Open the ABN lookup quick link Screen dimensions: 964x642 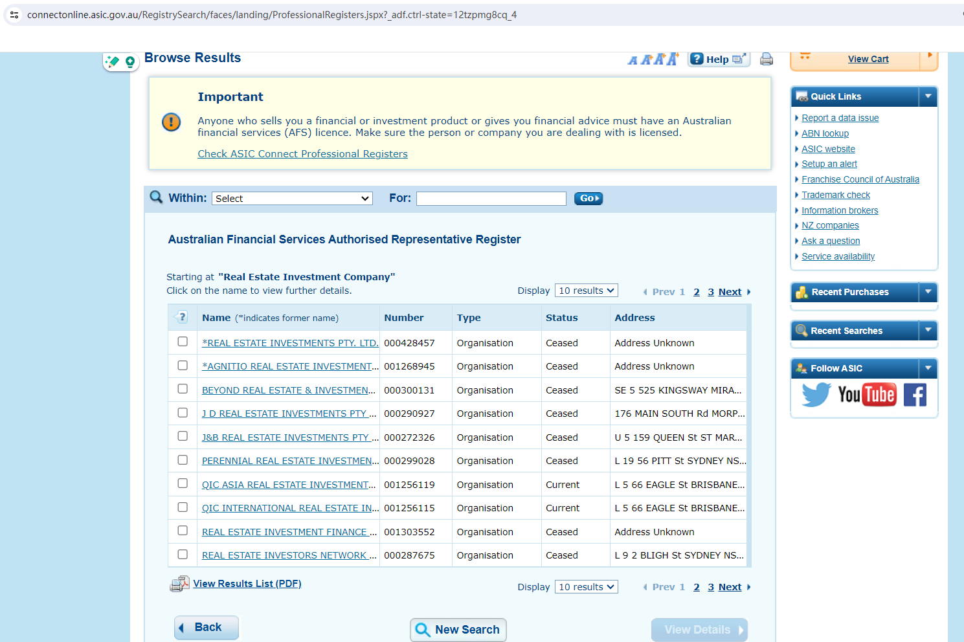point(825,133)
